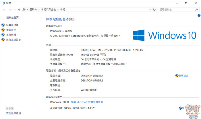
Task: Click shield icon beside 裝置管理員
Action: [x=3, y=25]
